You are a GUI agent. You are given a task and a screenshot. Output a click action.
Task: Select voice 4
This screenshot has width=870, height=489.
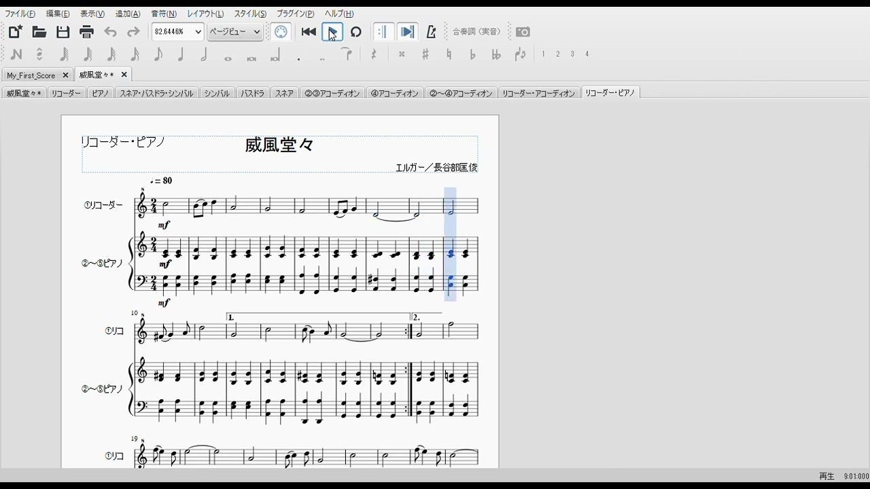[587, 54]
